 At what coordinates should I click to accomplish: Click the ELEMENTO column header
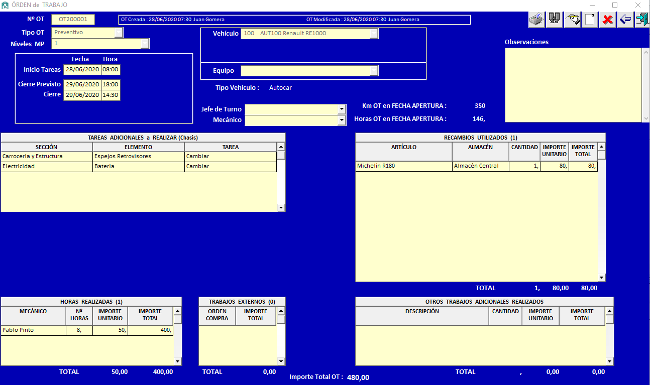tap(139, 147)
